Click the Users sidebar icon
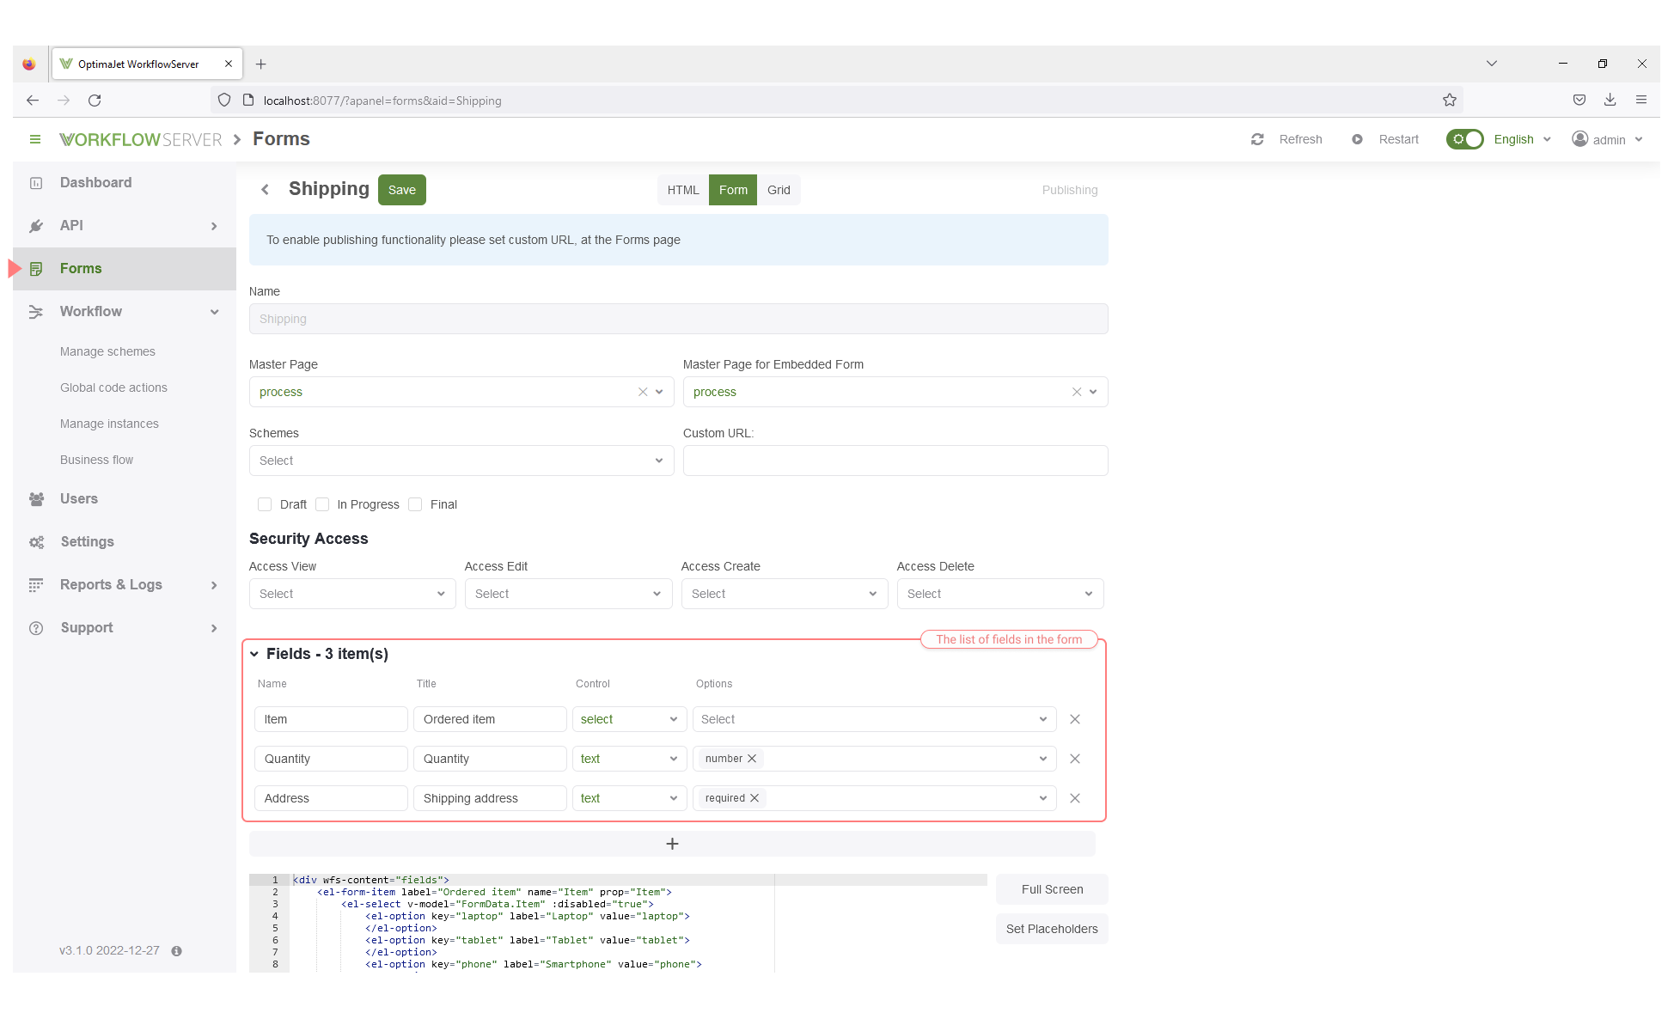The image size is (1674, 1019). (x=36, y=499)
